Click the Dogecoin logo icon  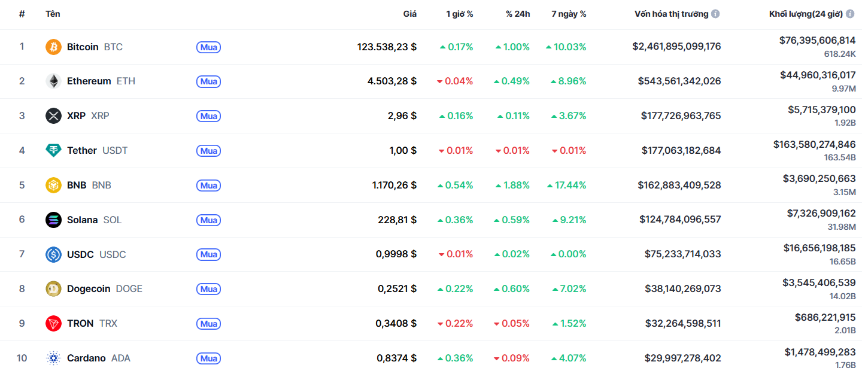(53, 289)
